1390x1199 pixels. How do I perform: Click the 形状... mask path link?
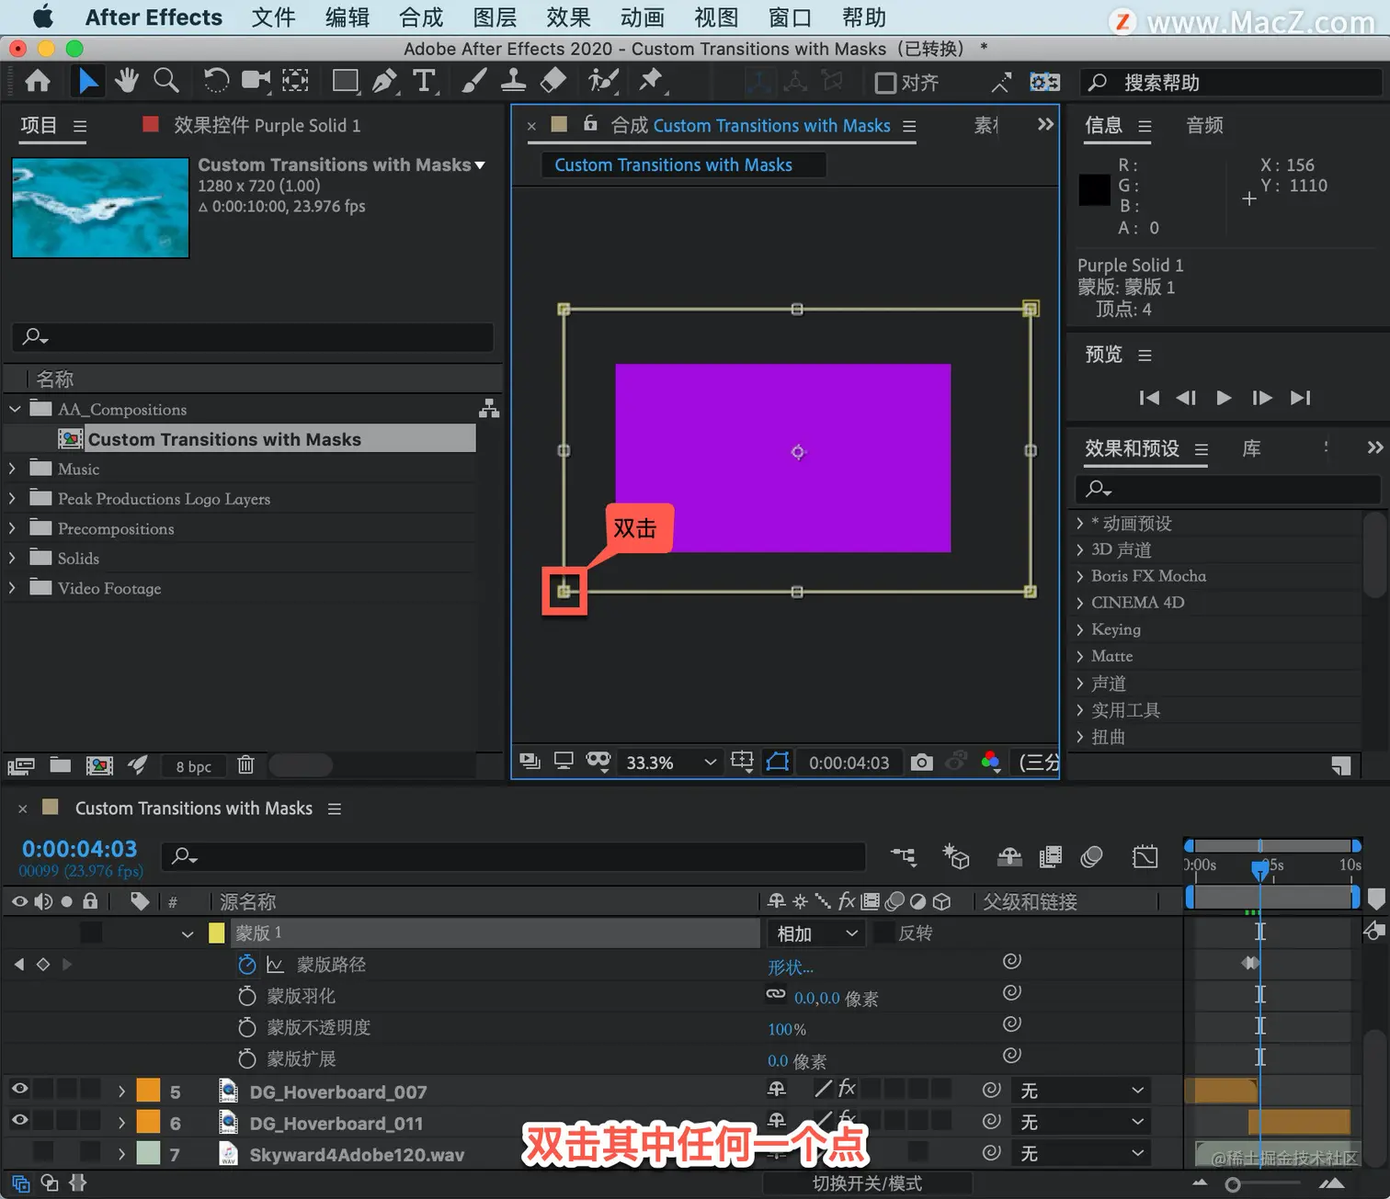tap(791, 967)
